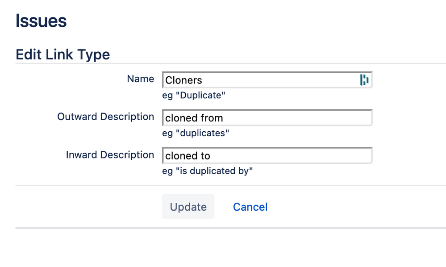Click empty middle area of Name field
The image size is (446, 267).
point(277,80)
